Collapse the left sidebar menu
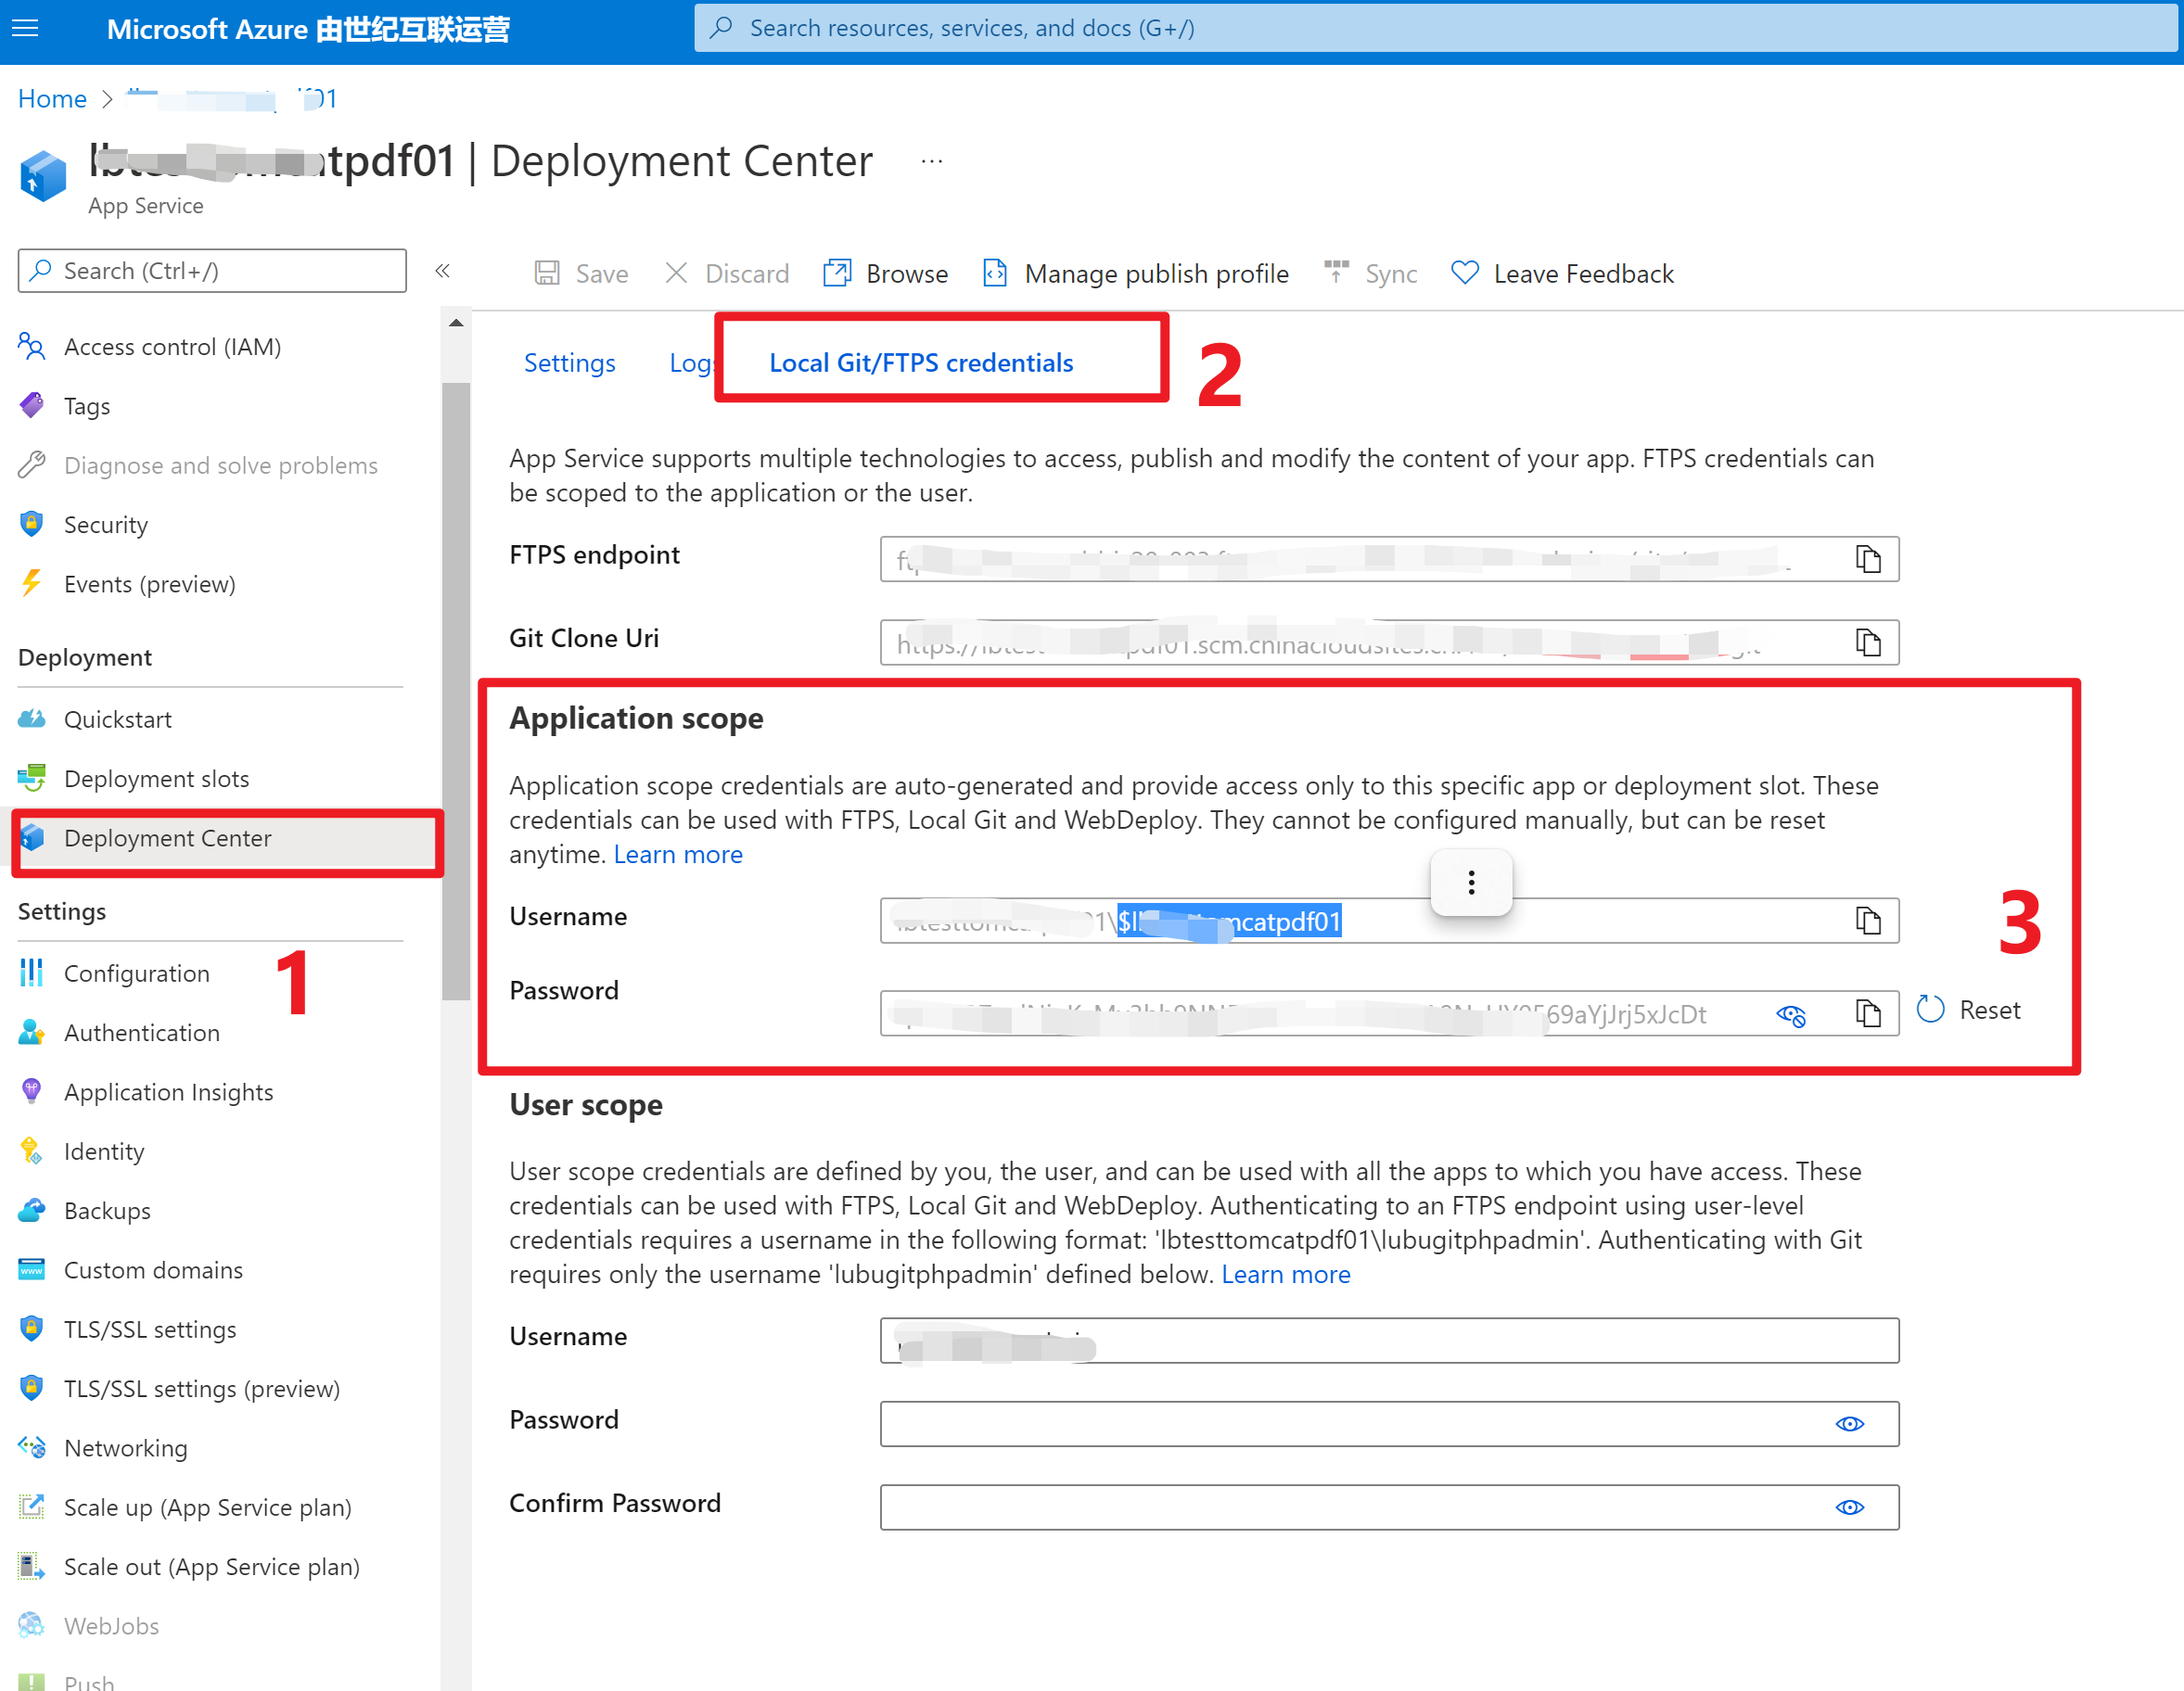 [x=443, y=270]
